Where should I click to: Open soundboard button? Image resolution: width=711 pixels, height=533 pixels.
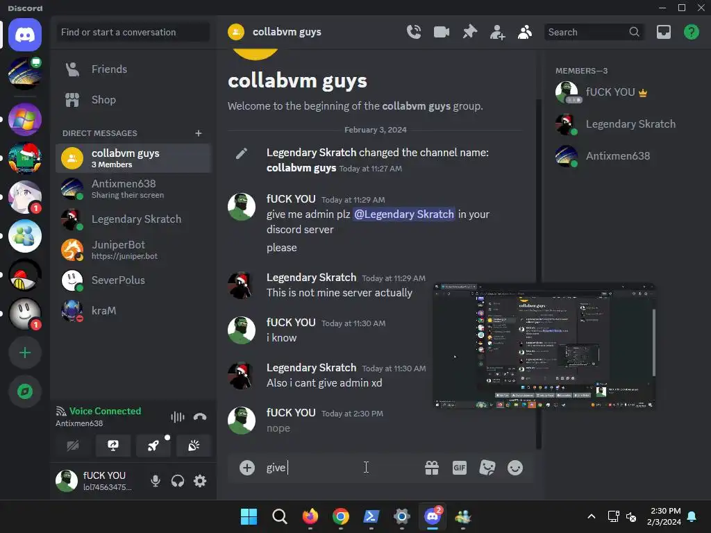(x=194, y=446)
